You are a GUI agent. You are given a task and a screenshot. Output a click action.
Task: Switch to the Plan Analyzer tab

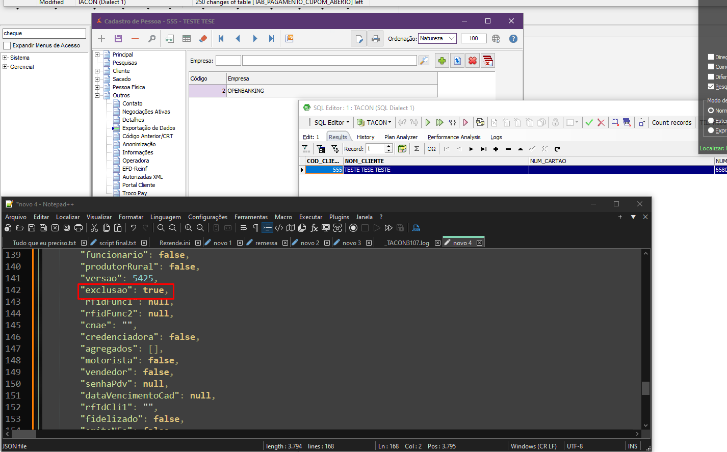tap(401, 137)
